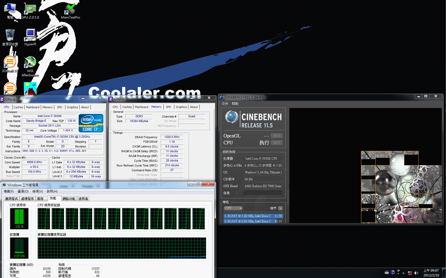Open Graphics tab in the CPU-Z window showing CPU

(72, 107)
